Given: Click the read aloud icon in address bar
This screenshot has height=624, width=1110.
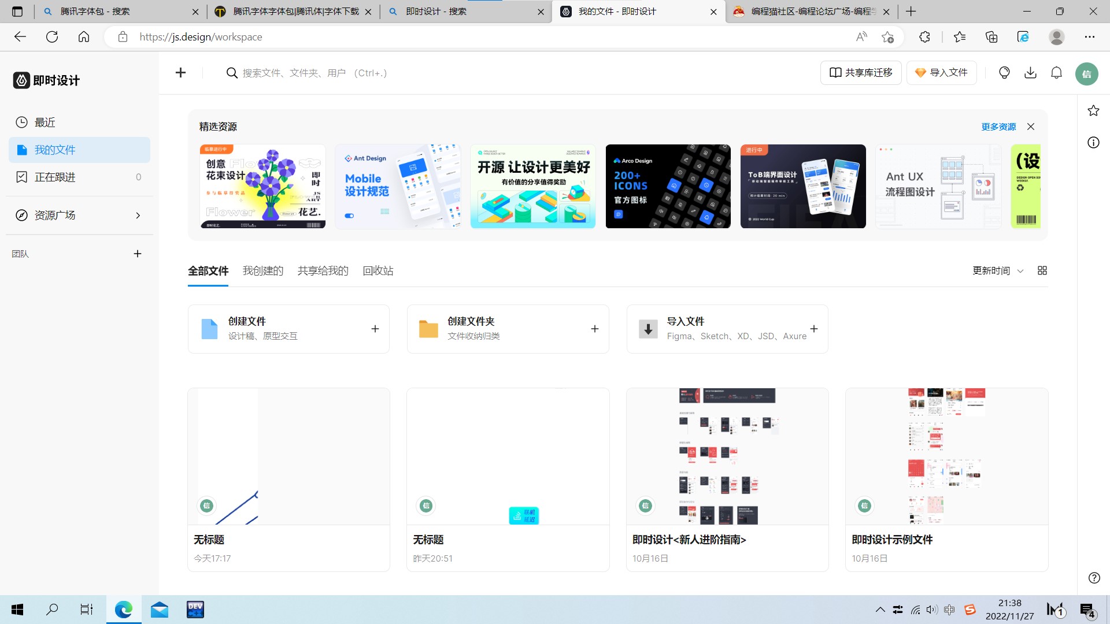Looking at the screenshot, I should (861, 37).
